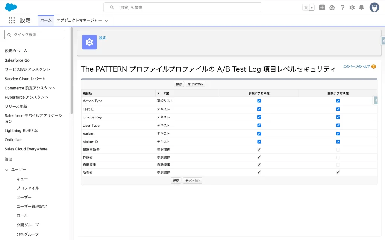Viewport: 385px width, 240px height.
Task: Open the notifications bell
Action: [x=361, y=7]
